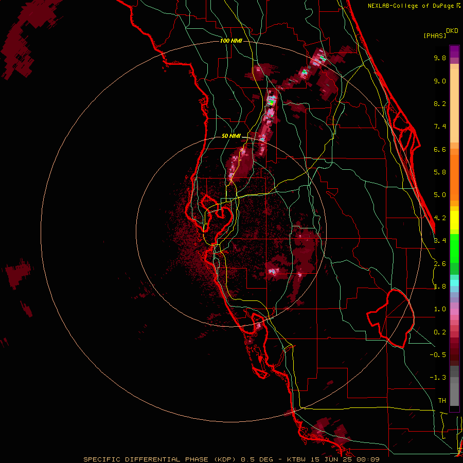Screen dimensions: 463x463
Task: Click the 5.0 value on the color scale
Action: [x=440, y=195]
